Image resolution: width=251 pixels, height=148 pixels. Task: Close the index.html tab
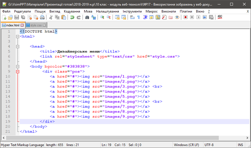click(22, 25)
